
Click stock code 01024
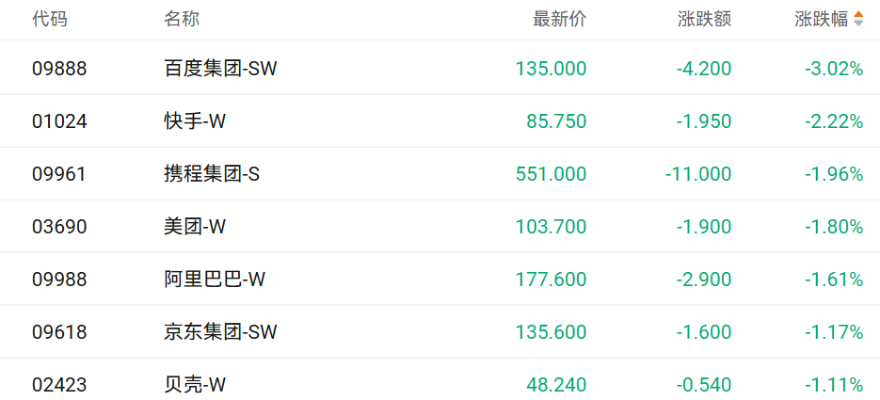point(59,120)
